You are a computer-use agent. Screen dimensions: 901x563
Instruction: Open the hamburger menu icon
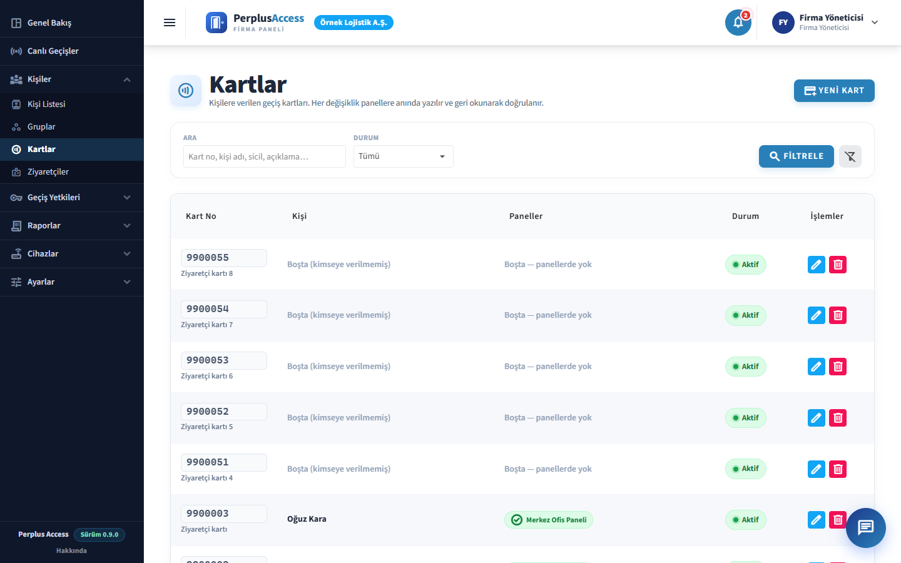[170, 23]
